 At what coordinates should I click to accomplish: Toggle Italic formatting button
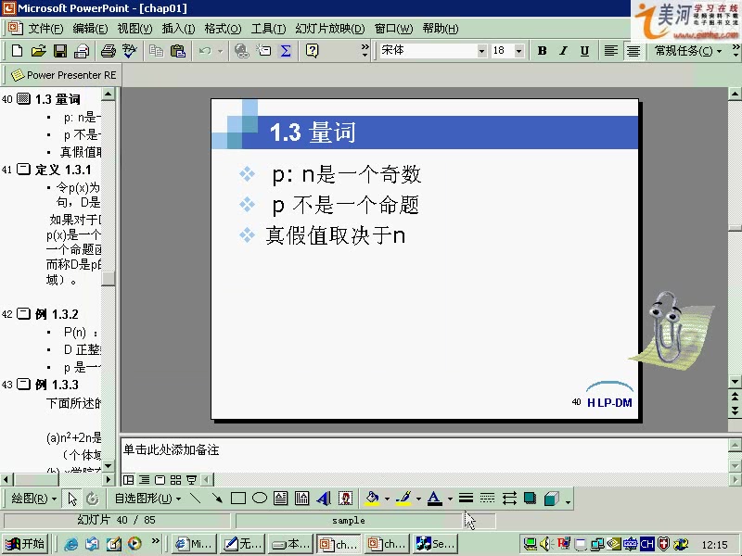(x=563, y=51)
